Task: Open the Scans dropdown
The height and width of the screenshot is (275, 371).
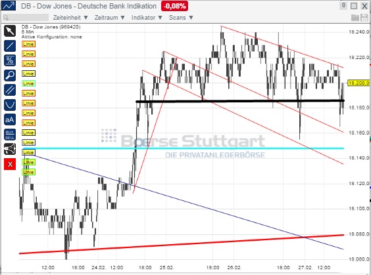Action: coord(181,18)
